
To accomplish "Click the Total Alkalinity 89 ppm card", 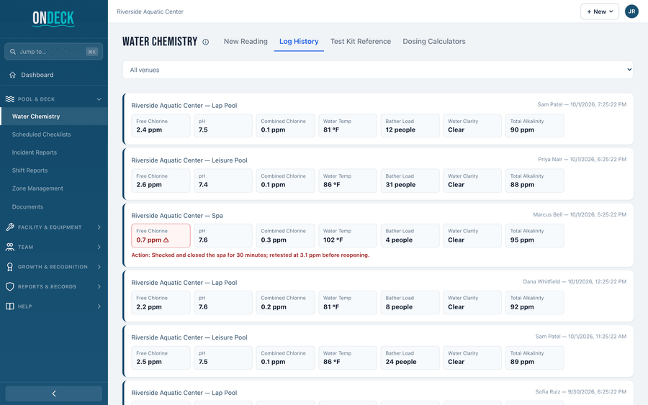I will point(535,358).
